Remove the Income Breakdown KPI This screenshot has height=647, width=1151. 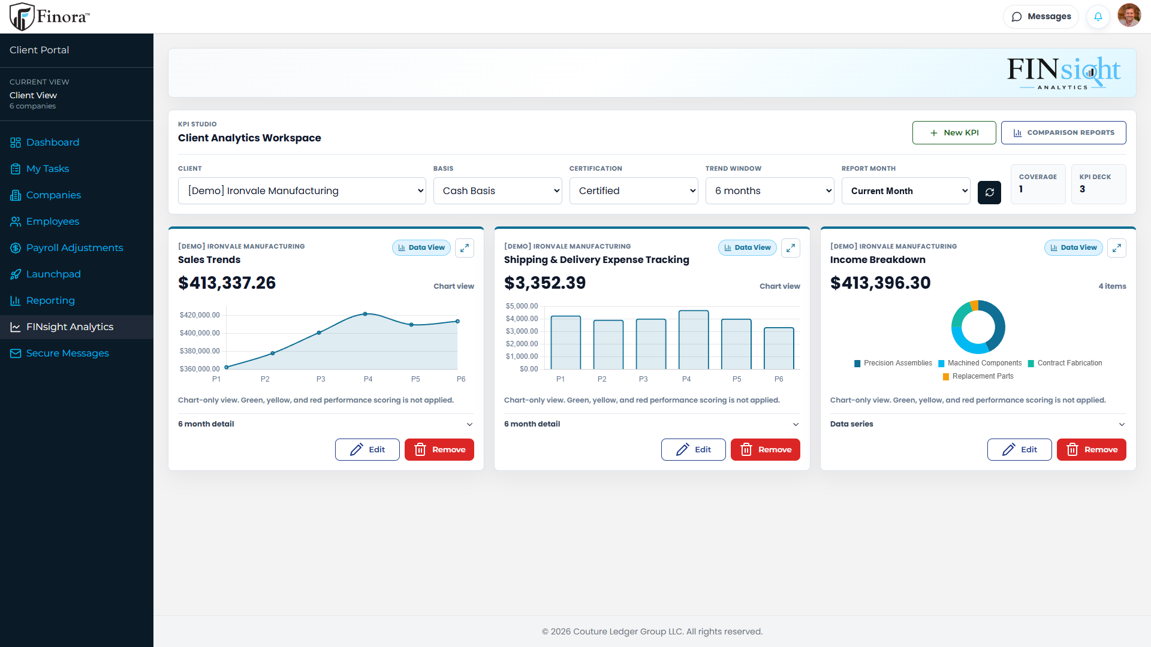(x=1092, y=450)
